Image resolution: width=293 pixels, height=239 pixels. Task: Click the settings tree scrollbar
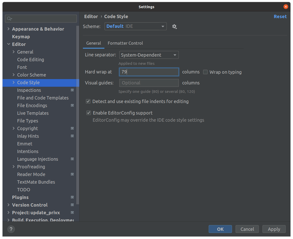coord(78,115)
